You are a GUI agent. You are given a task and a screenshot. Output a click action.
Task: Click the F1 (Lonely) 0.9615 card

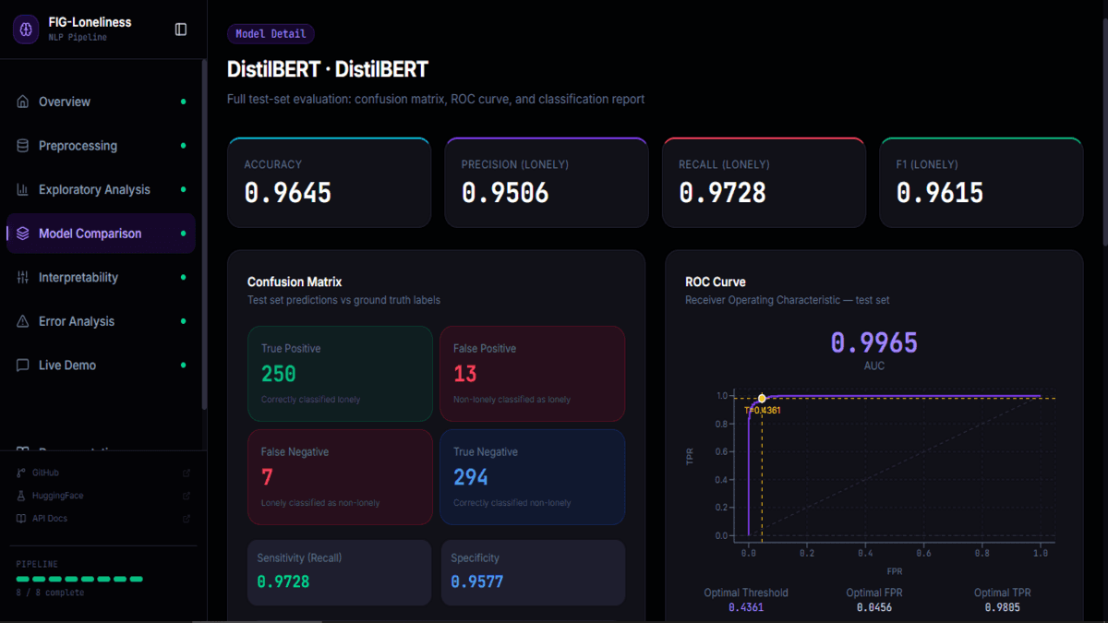(x=982, y=182)
